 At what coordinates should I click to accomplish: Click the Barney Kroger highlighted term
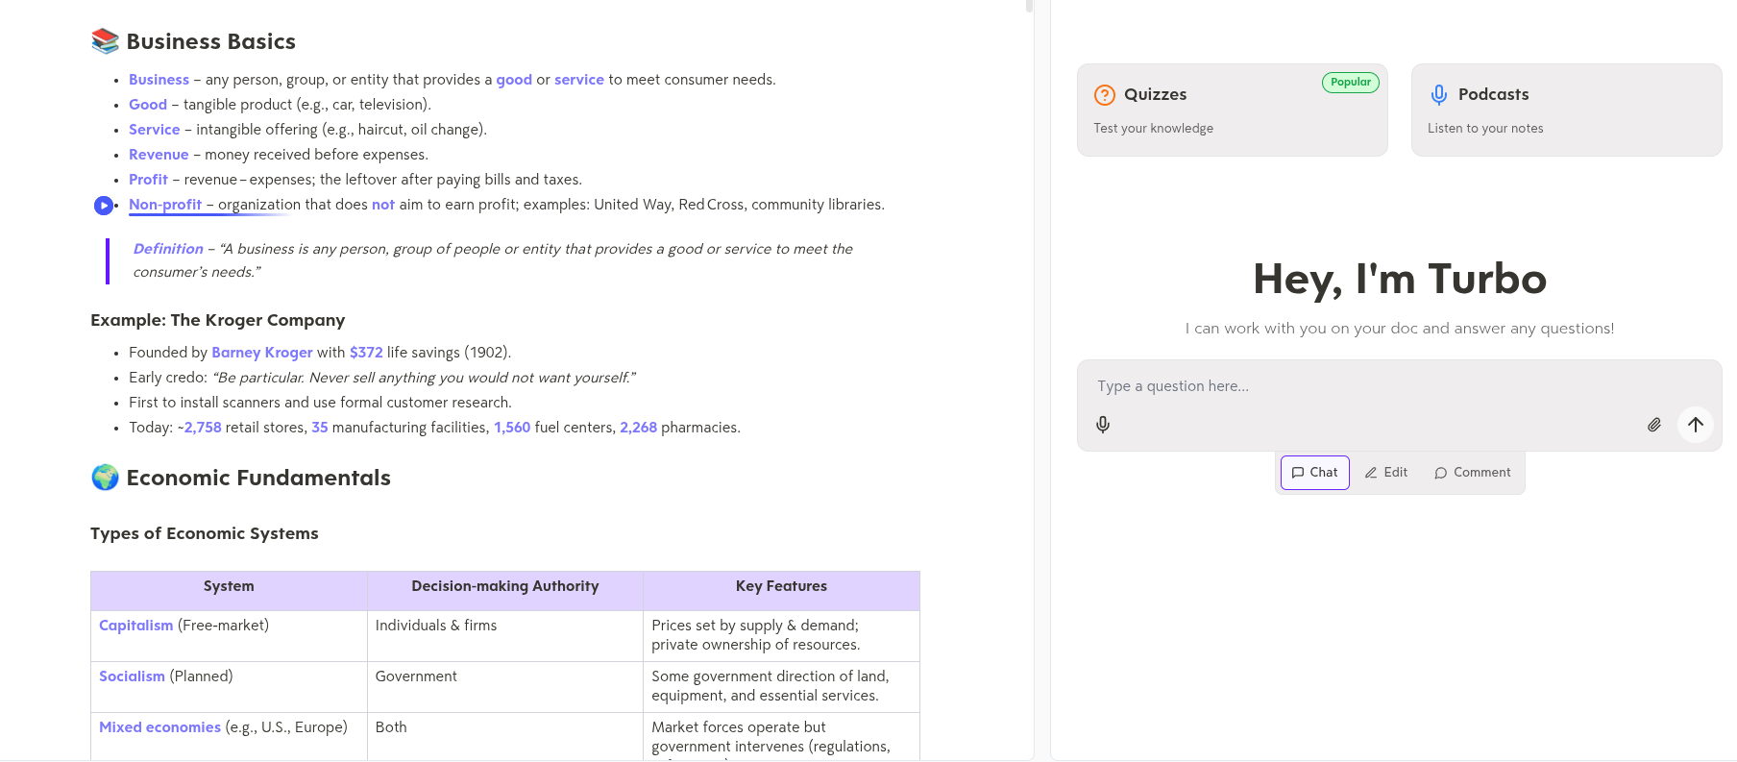pyautogui.click(x=262, y=353)
